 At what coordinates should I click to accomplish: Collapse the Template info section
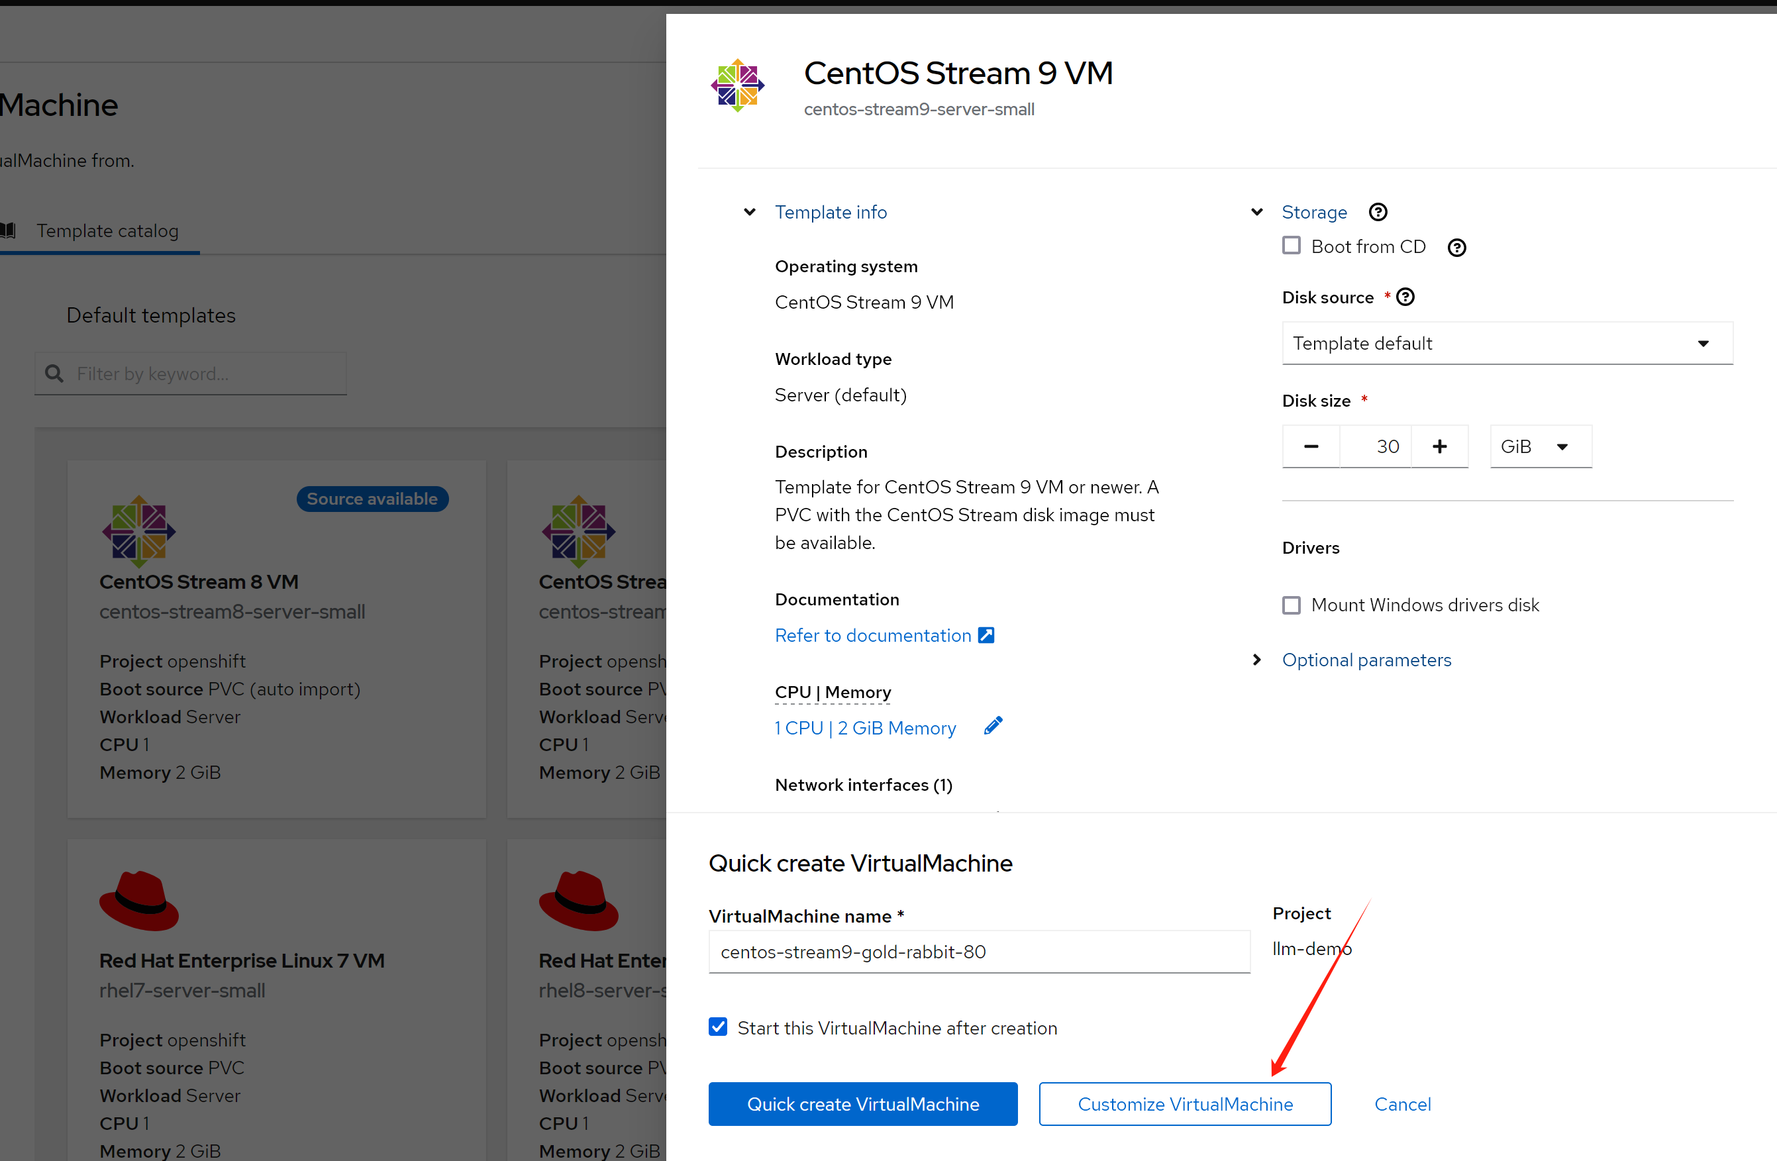tap(831, 212)
